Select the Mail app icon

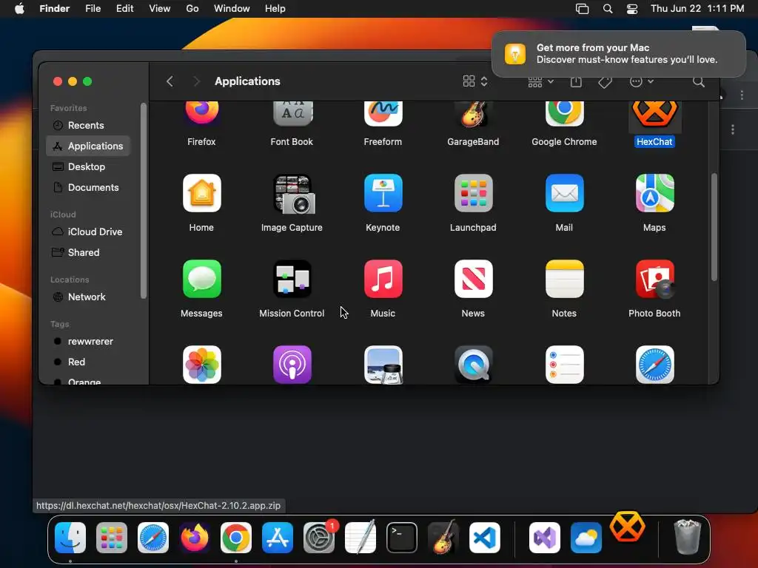click(564, 193)
